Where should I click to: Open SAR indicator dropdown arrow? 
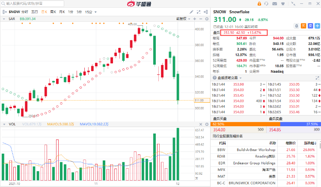[x=4, y=19]
